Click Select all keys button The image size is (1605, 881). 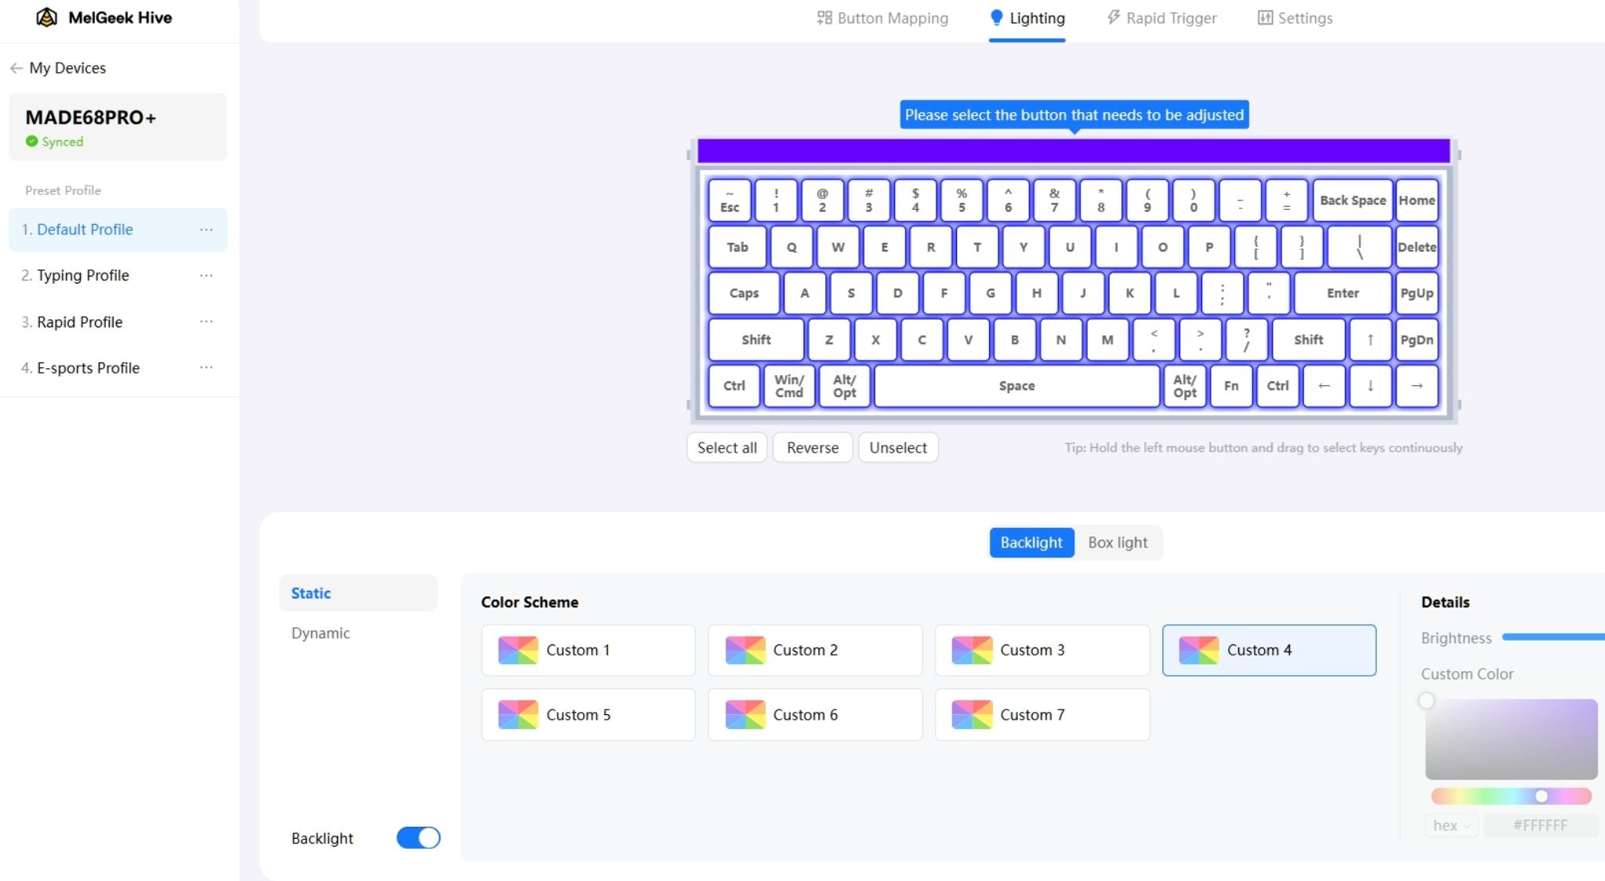point(727,448)
